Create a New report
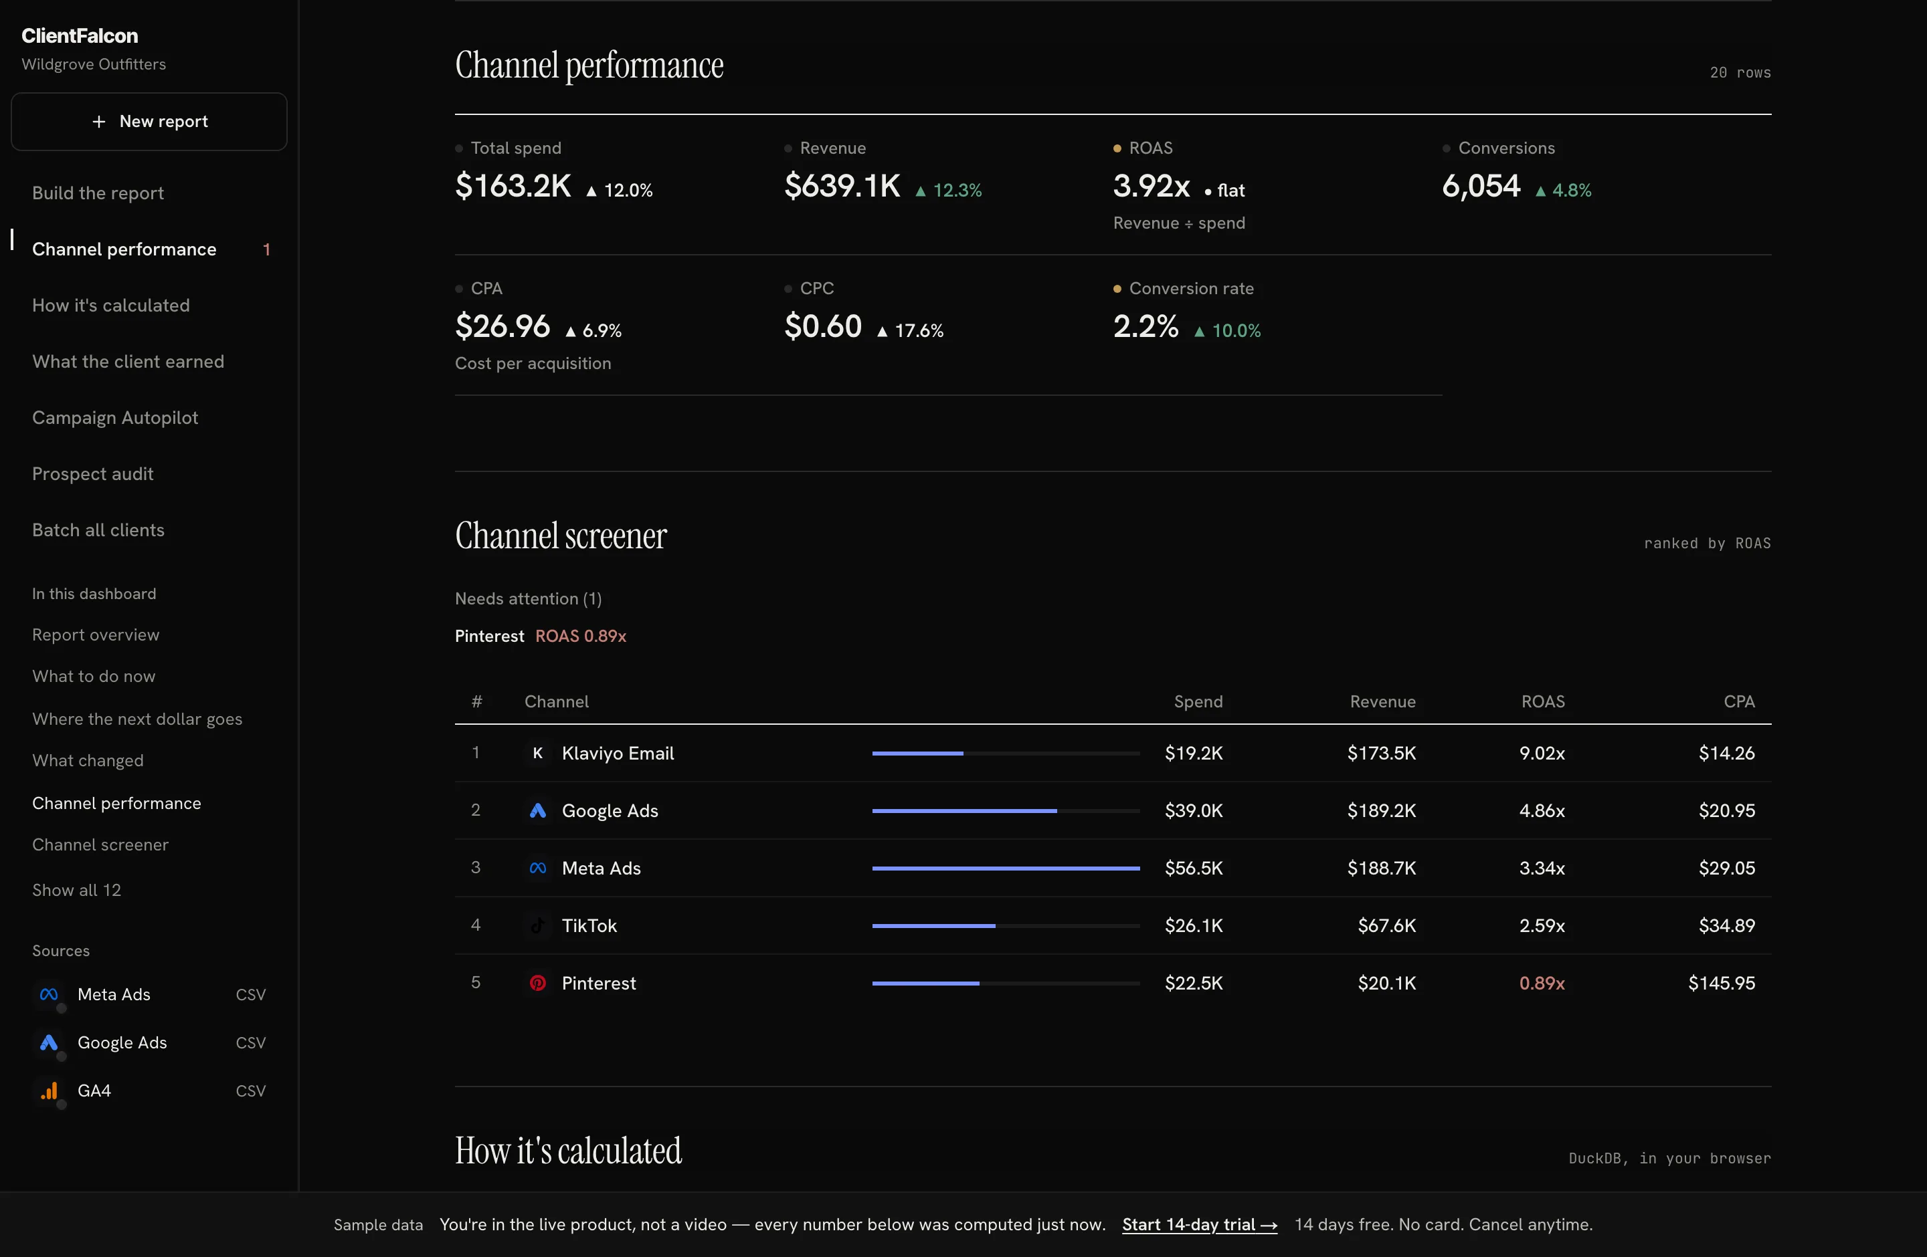 [x=149, y=121]
